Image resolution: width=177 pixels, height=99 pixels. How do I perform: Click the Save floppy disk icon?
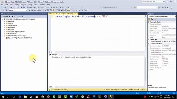coord(22,7)
